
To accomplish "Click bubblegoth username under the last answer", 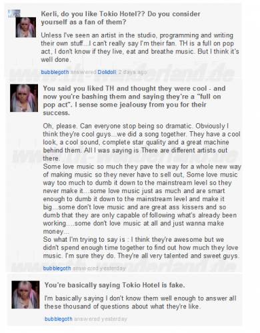I will [x=59, y=319].
